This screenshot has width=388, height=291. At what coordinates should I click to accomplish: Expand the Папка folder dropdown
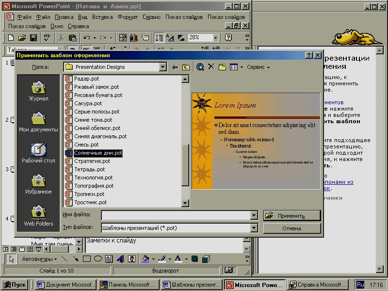click(162, 67)
